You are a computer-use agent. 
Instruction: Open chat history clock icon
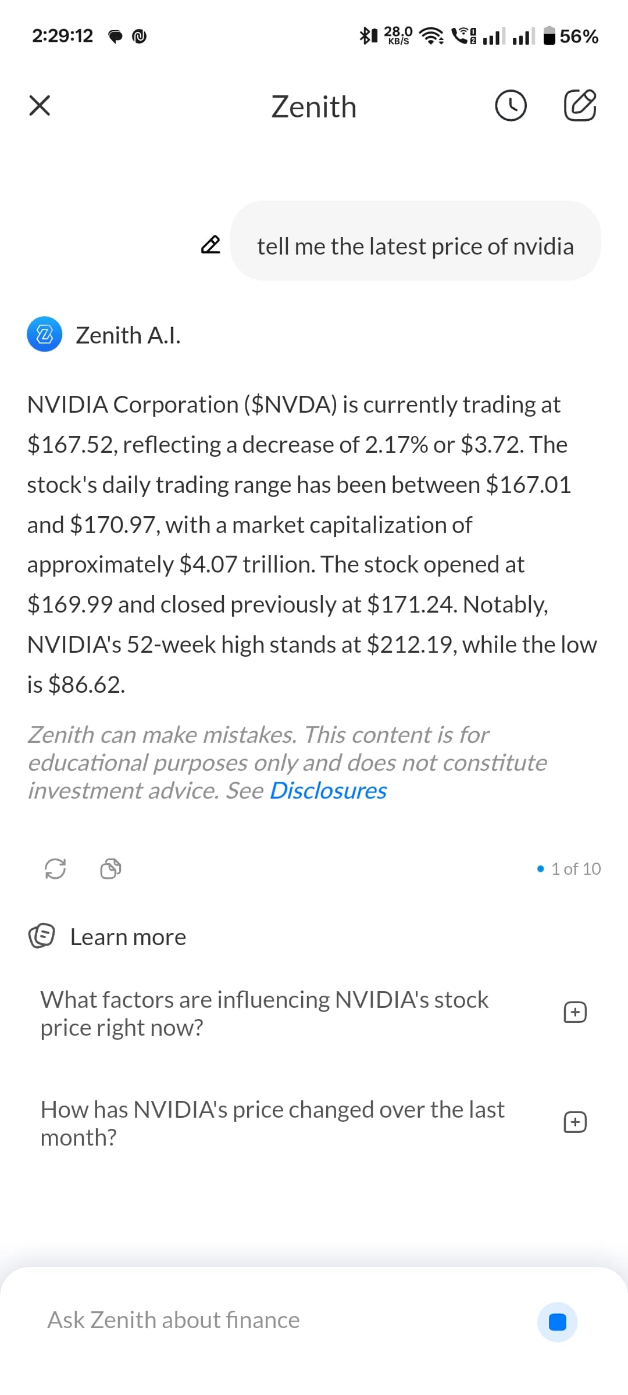coord(511,106)
